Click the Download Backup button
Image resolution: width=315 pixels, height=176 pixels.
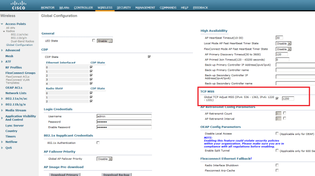pos(116,174)
